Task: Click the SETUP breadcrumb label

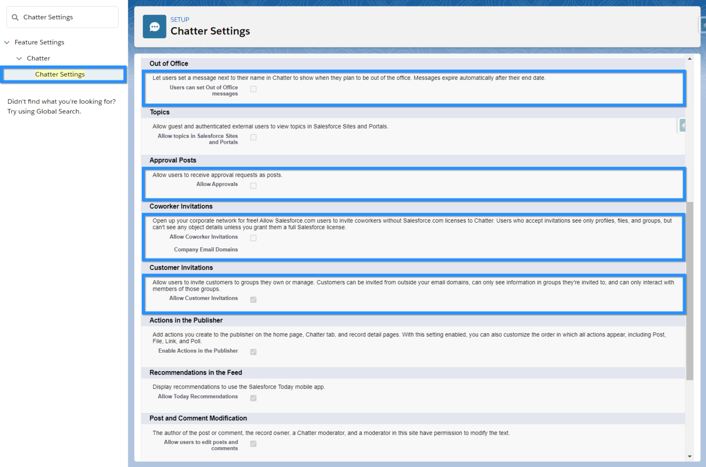Action: click(x=180, y=19)
